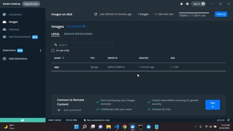
Task: Open Google Chrome from the taskbar
Action: click(x=125, y=127)
